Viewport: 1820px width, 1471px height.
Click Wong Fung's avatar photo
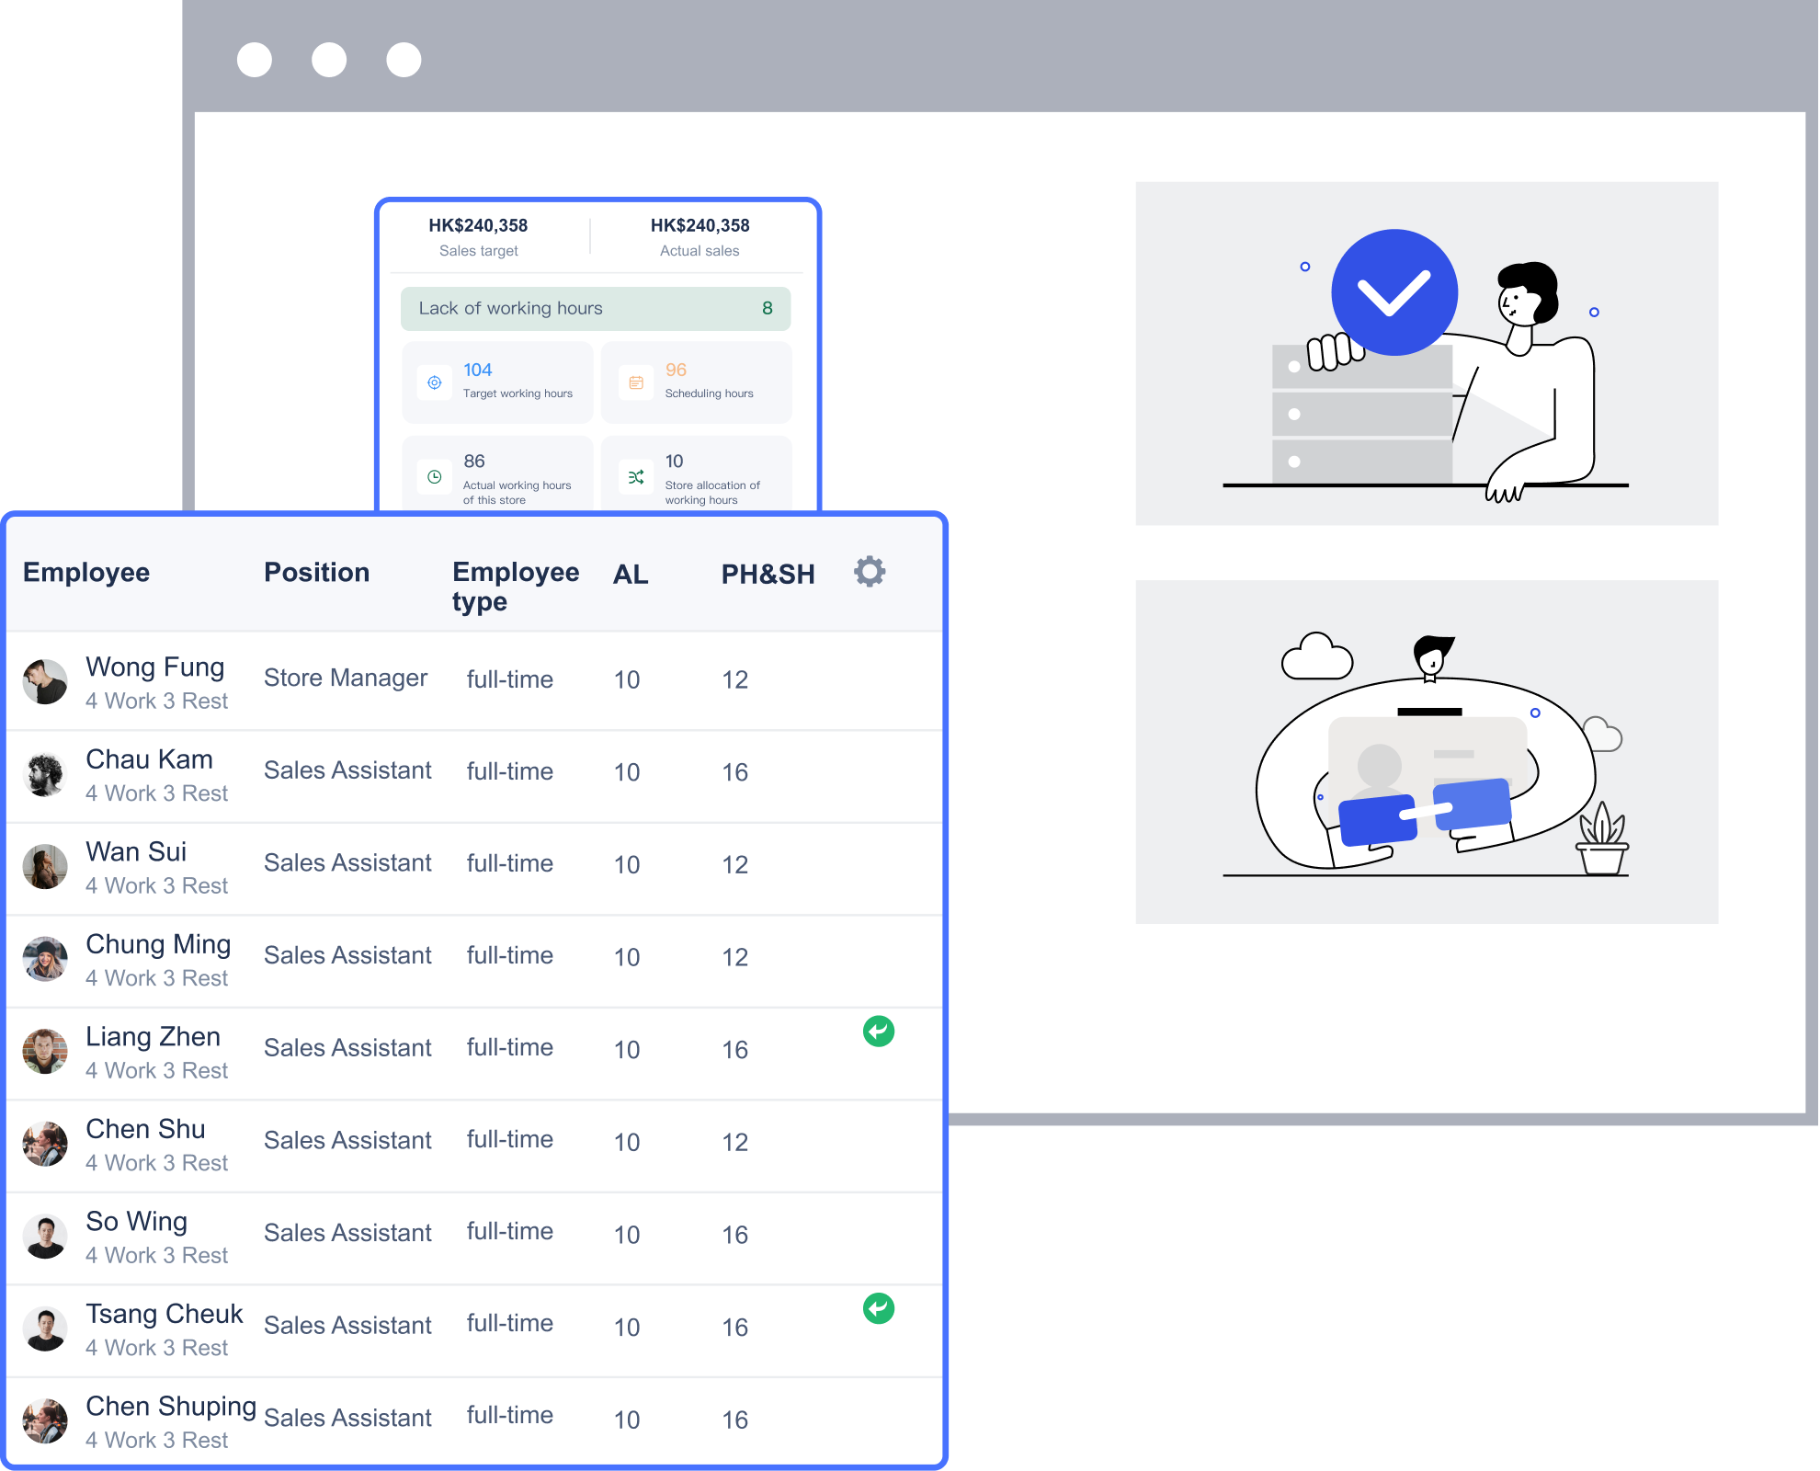(x=45, y=682)
